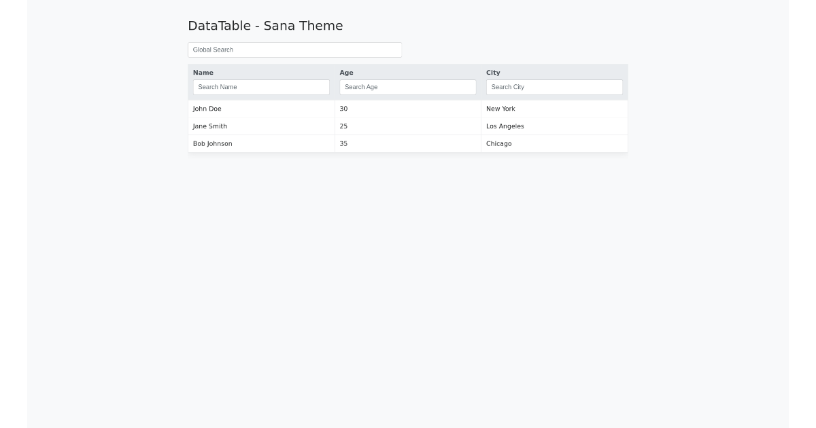This screenshot has width=816, height=428.
Task: Select the John Doe name cell
Action: tap(207, 109)
